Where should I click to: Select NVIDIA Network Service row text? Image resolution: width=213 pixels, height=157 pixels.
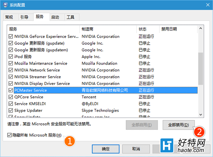(x=37, y=70)
